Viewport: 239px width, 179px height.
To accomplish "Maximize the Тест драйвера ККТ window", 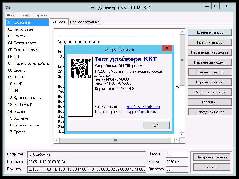I will point(216,6).
